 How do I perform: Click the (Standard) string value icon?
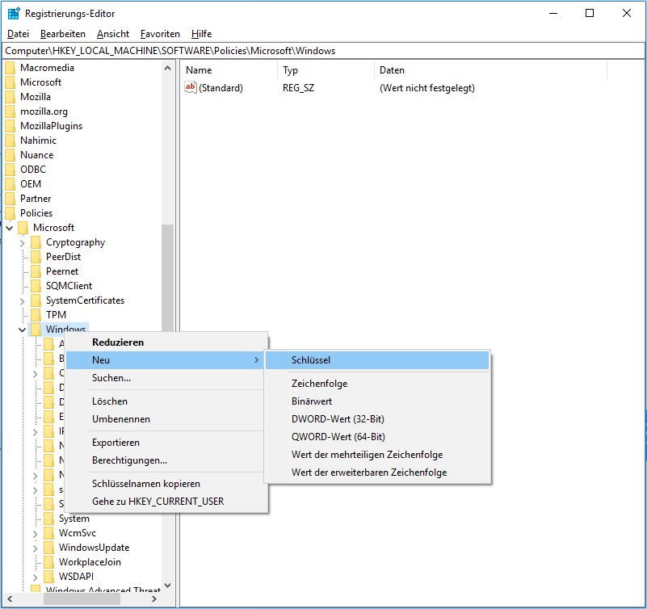click(190, 87)
